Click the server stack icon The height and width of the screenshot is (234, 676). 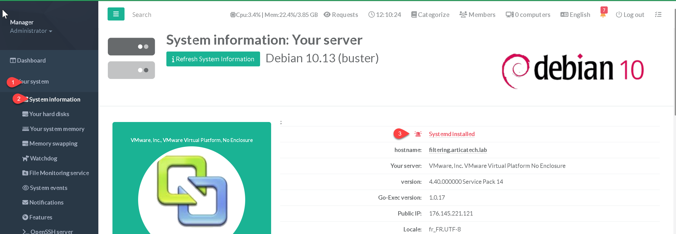point(131,58)
